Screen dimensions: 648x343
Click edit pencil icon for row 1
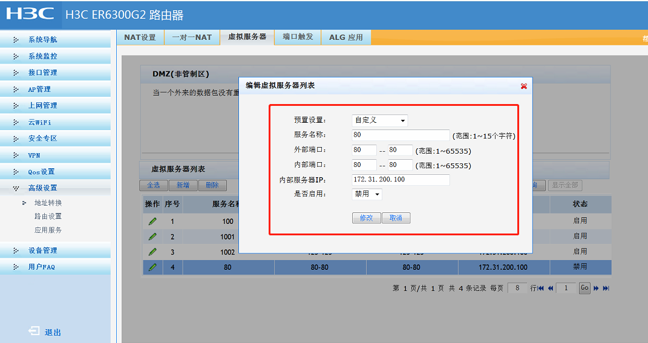click(x=152, y=221)
